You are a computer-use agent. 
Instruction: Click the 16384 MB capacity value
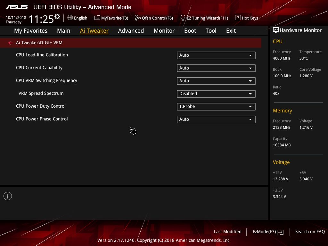(282, 145)
